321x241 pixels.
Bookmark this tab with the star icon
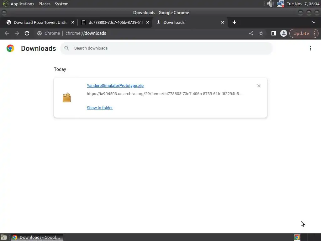[261, 33]
